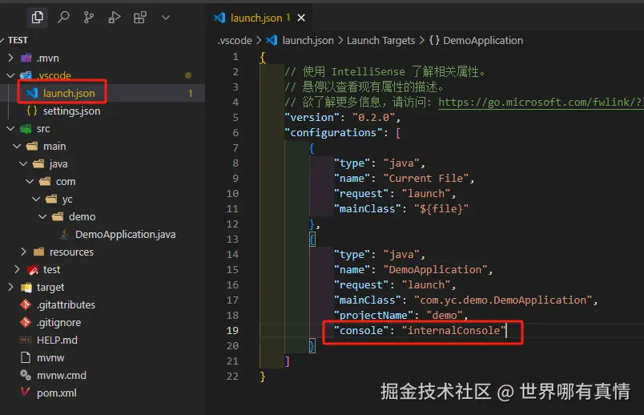Viewport: 644px width, 415px height.
Task: Click the .vscode breadcrumb segment
Action: pyautogui.click(x=235, y=40)
